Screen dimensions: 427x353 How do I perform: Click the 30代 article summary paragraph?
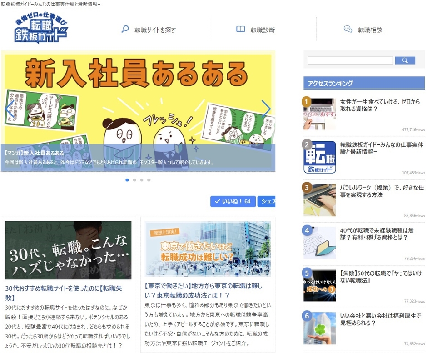pos(68,327)
